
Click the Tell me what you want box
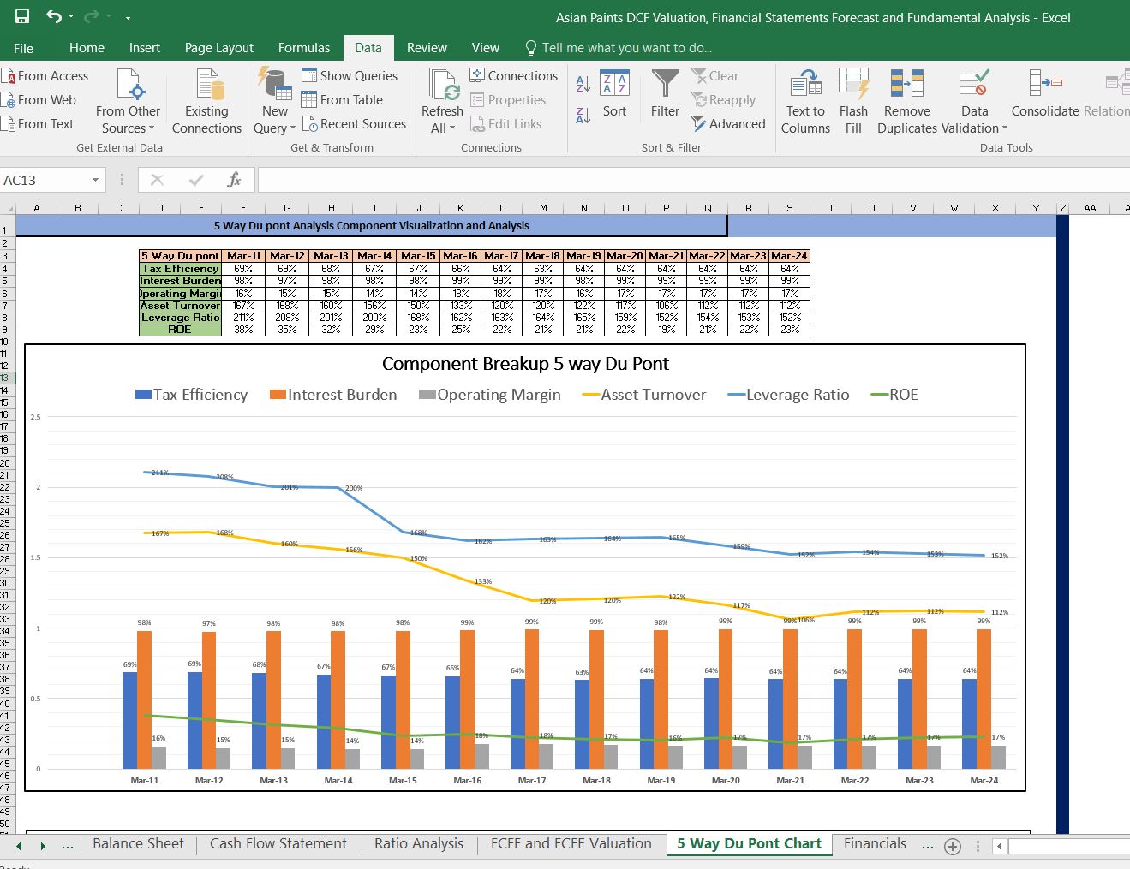click(618, 48)
